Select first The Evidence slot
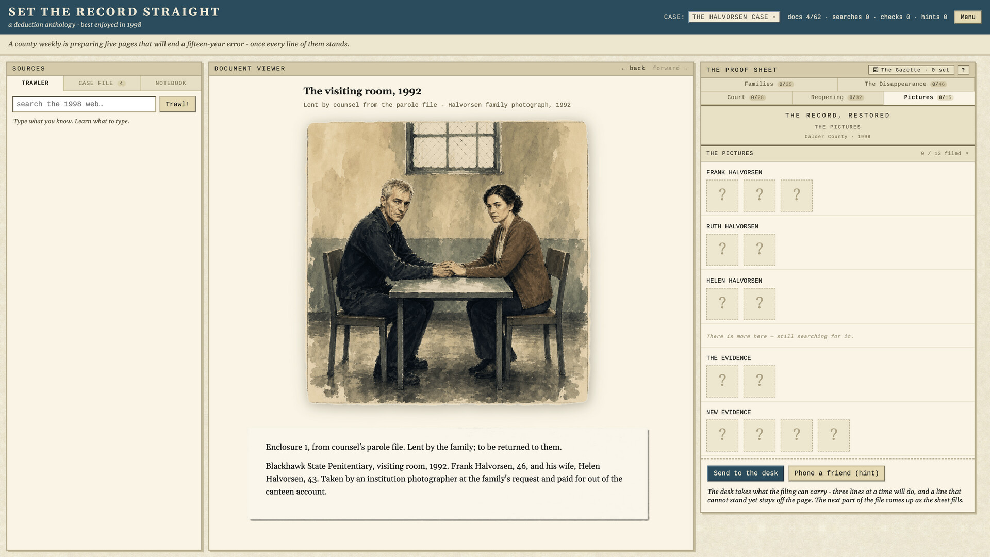The height and width of the screenshot is (557, 990). coord(722,381)
